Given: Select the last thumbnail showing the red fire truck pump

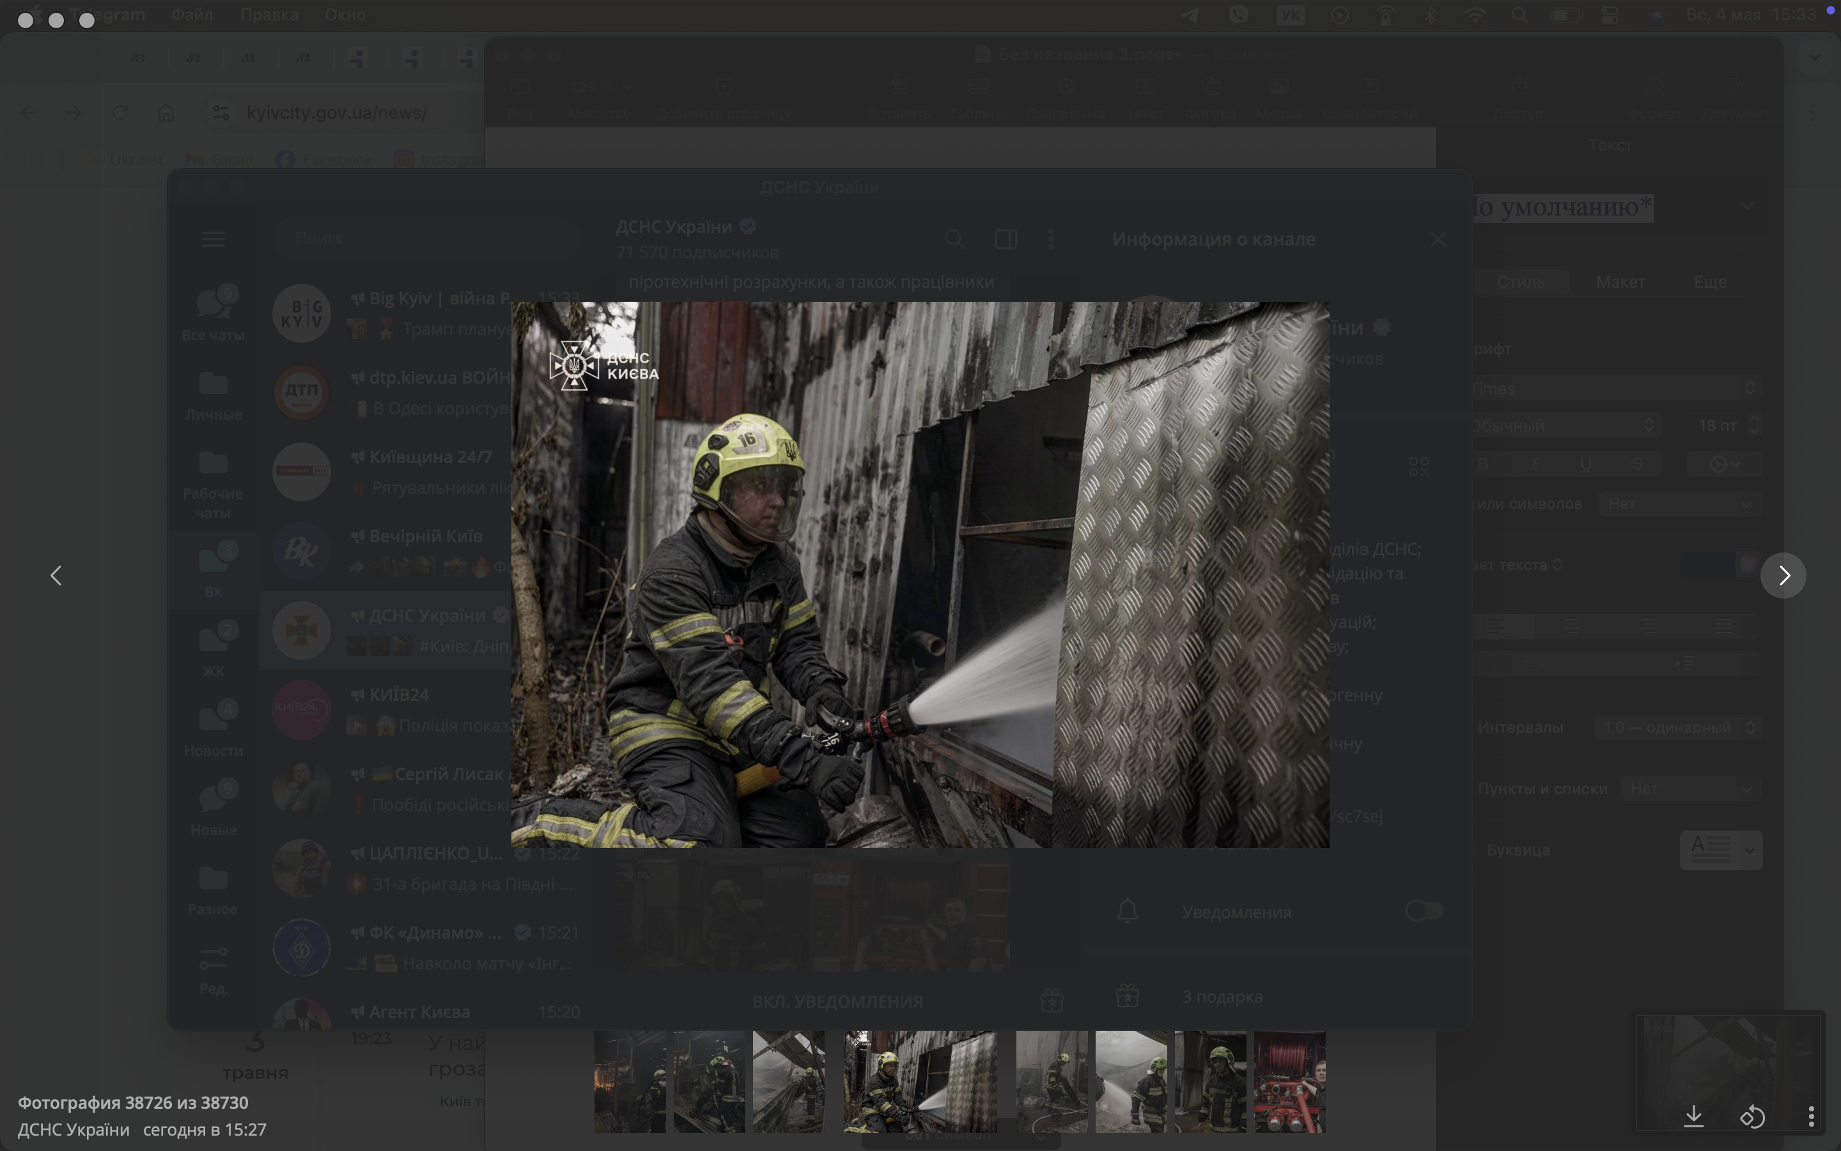Looking at the screenshot, I should [1289, 1082].
